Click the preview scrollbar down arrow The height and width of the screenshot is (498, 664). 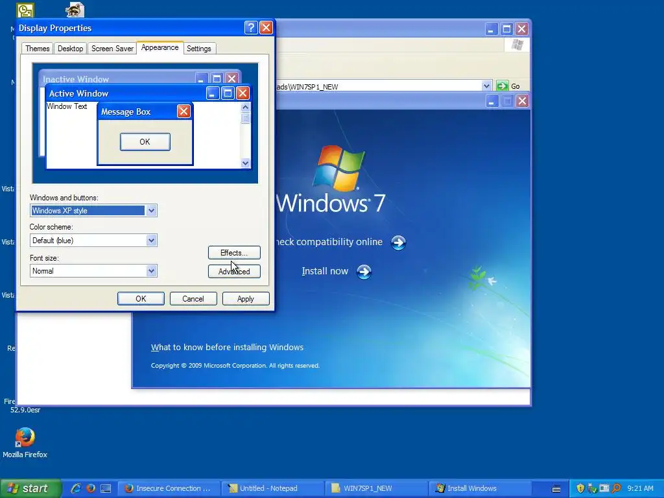point(245,163)
